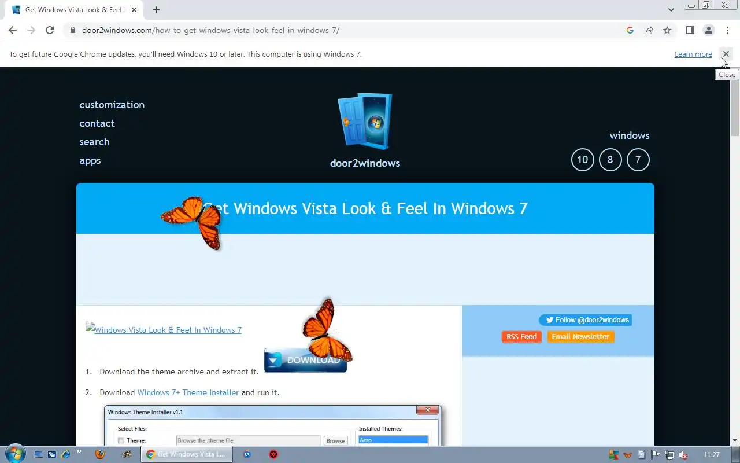The image size is (740, 463).
Task: Open the contact menu item
Action: pos(97,123)
